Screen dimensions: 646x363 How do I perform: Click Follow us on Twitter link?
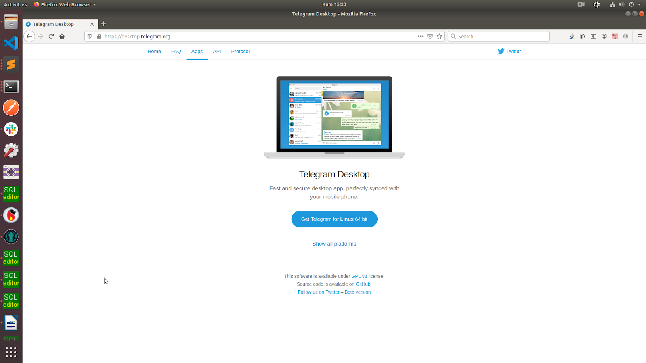(319, 292)
